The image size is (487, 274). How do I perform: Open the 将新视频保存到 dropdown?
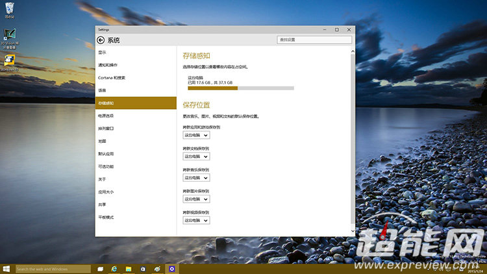click(196, 220)
